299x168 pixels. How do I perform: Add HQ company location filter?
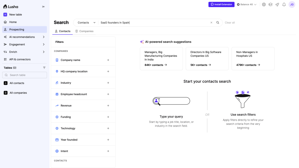108,71
